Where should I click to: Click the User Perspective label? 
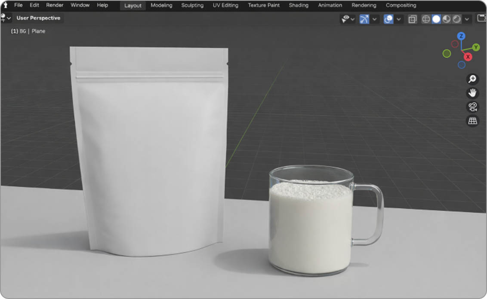pyautogui.click(x=38, y=18)
